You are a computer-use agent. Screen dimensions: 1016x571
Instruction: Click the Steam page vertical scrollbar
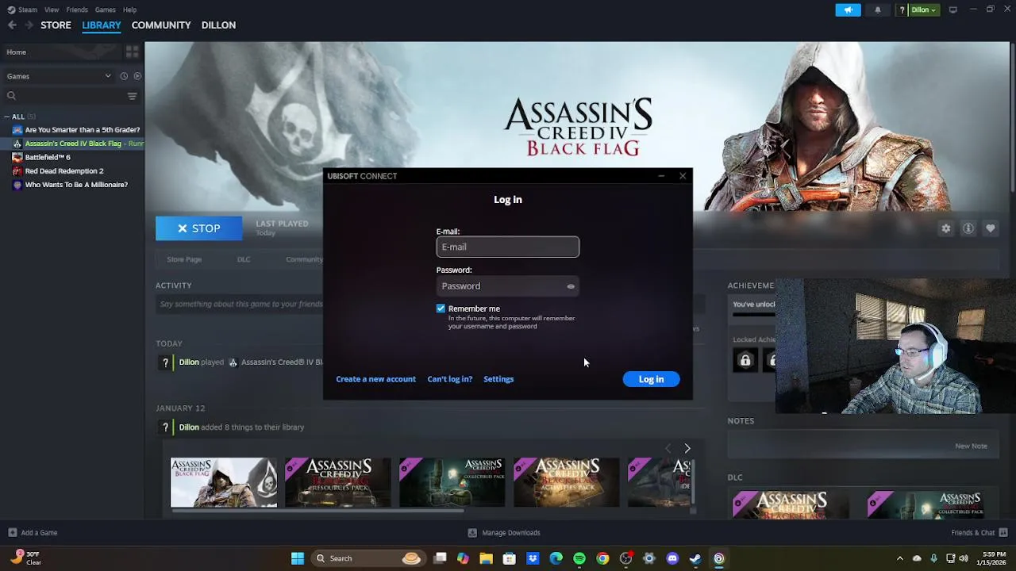1011,117
